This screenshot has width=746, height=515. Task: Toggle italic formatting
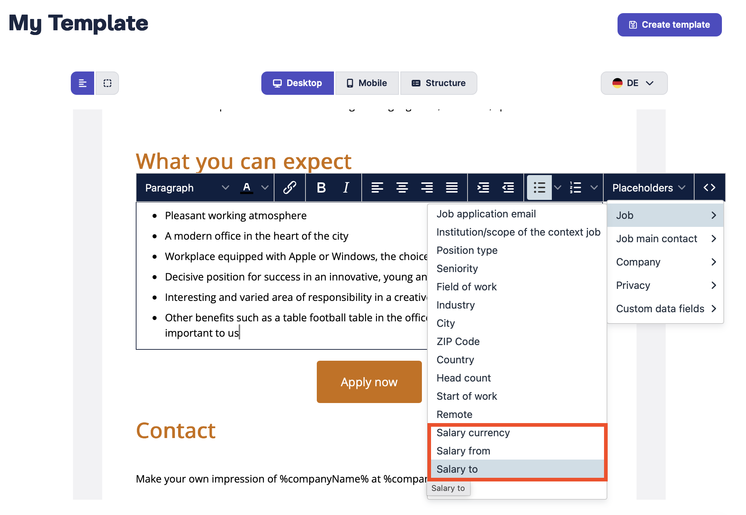(x=346, y=187)
